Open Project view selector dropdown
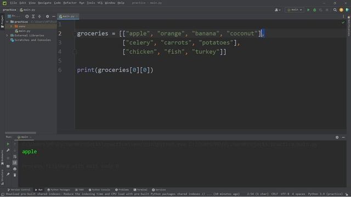This screenshot has width=351, height=197. (14, 16)
